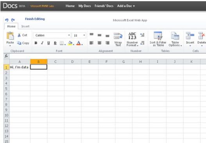Apply cell borders icon
Screen dimensions: 206x143
tap(61, 43)
